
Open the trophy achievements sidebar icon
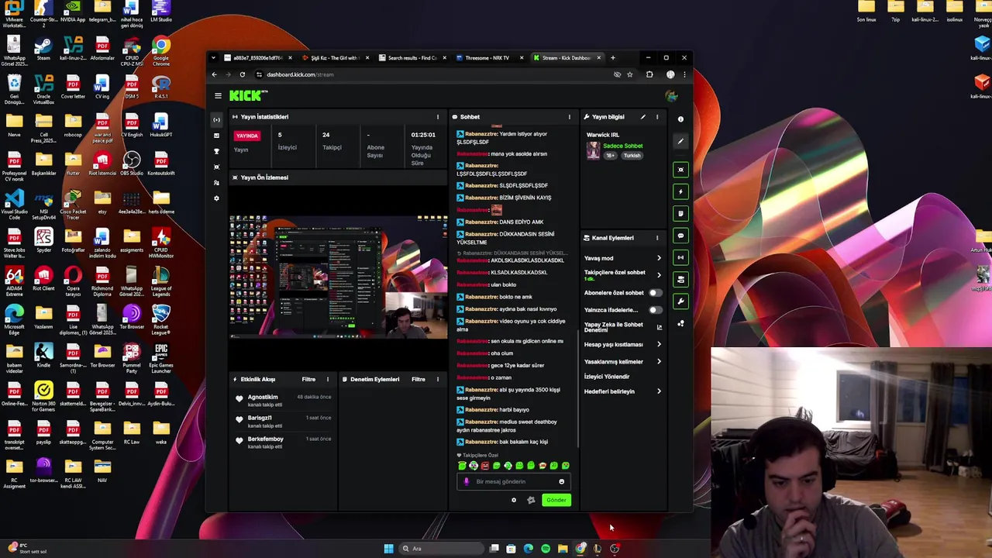(x=216, y=151)
